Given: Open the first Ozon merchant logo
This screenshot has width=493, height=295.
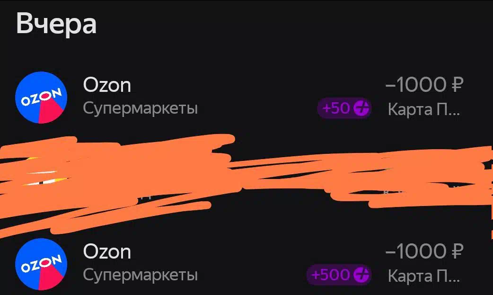Looking at the screenshot, I should point(41,97).
